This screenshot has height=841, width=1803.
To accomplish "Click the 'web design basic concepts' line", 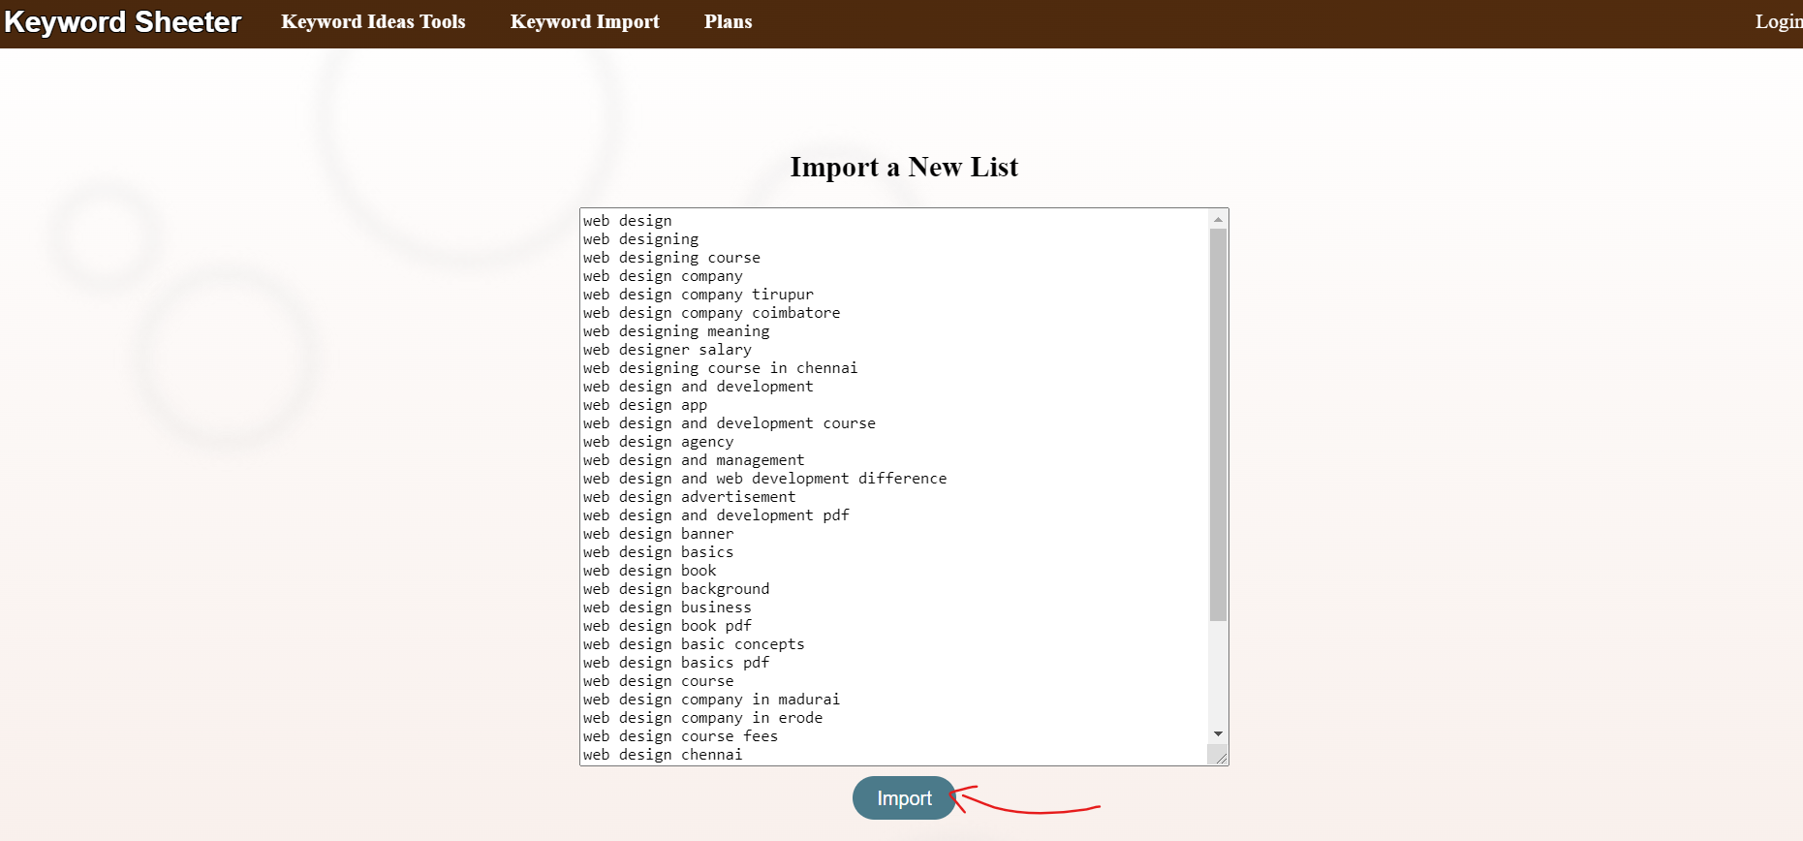I will (x=694, y=644).
